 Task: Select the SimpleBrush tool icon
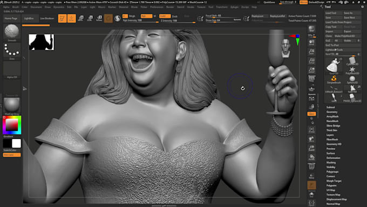[x=334, y=79]
